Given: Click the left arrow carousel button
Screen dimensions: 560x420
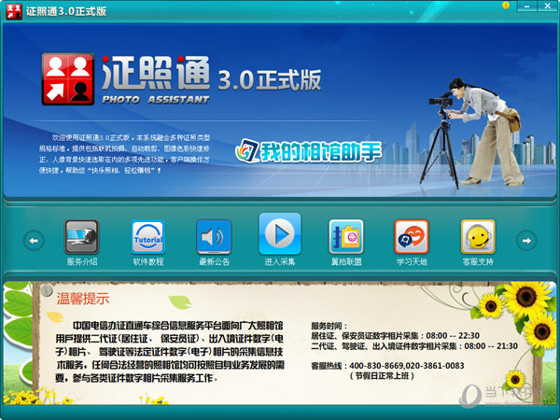Looking at the screenshot, I should click(34, 241).
